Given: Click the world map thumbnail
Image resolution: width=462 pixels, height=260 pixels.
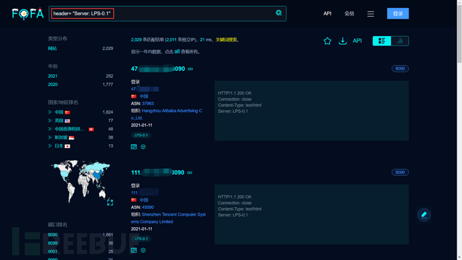Looking at the screenshot, I should click(80, 182).
